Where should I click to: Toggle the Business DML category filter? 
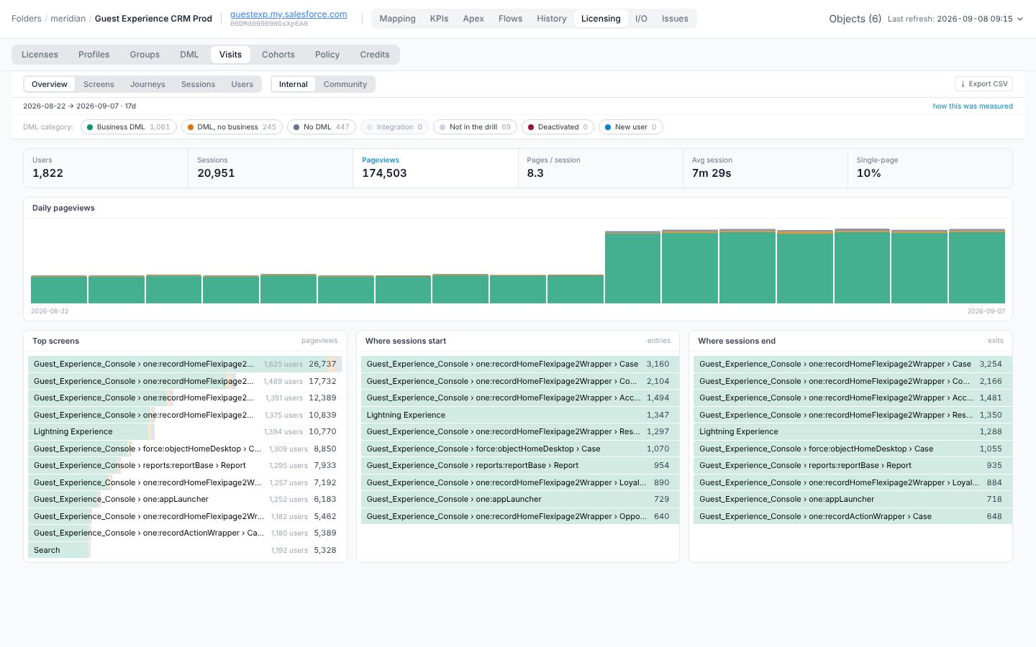tap(129, 127)
